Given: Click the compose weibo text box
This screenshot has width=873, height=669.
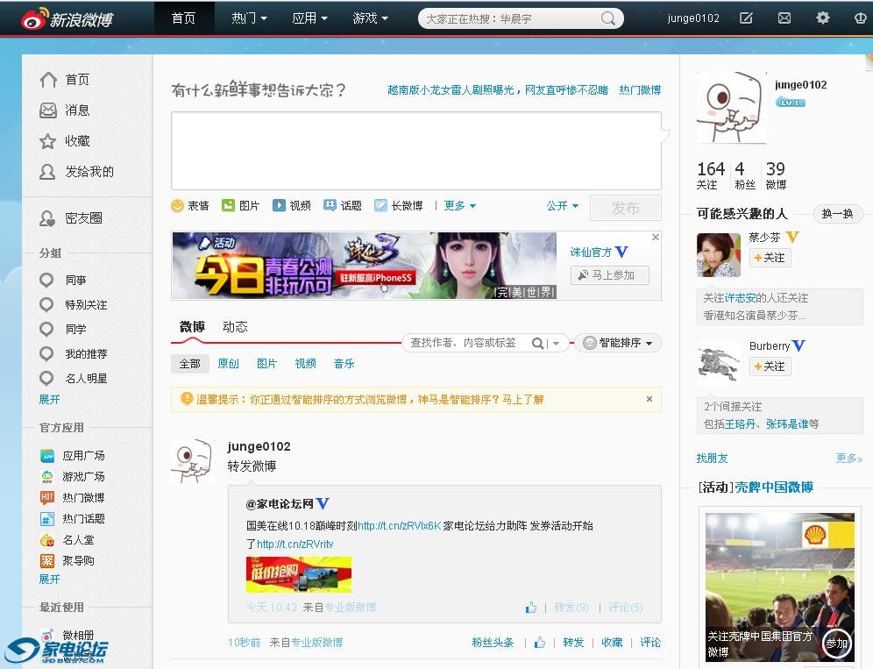Looking at the screenshot, I should (x=415, y=151).
